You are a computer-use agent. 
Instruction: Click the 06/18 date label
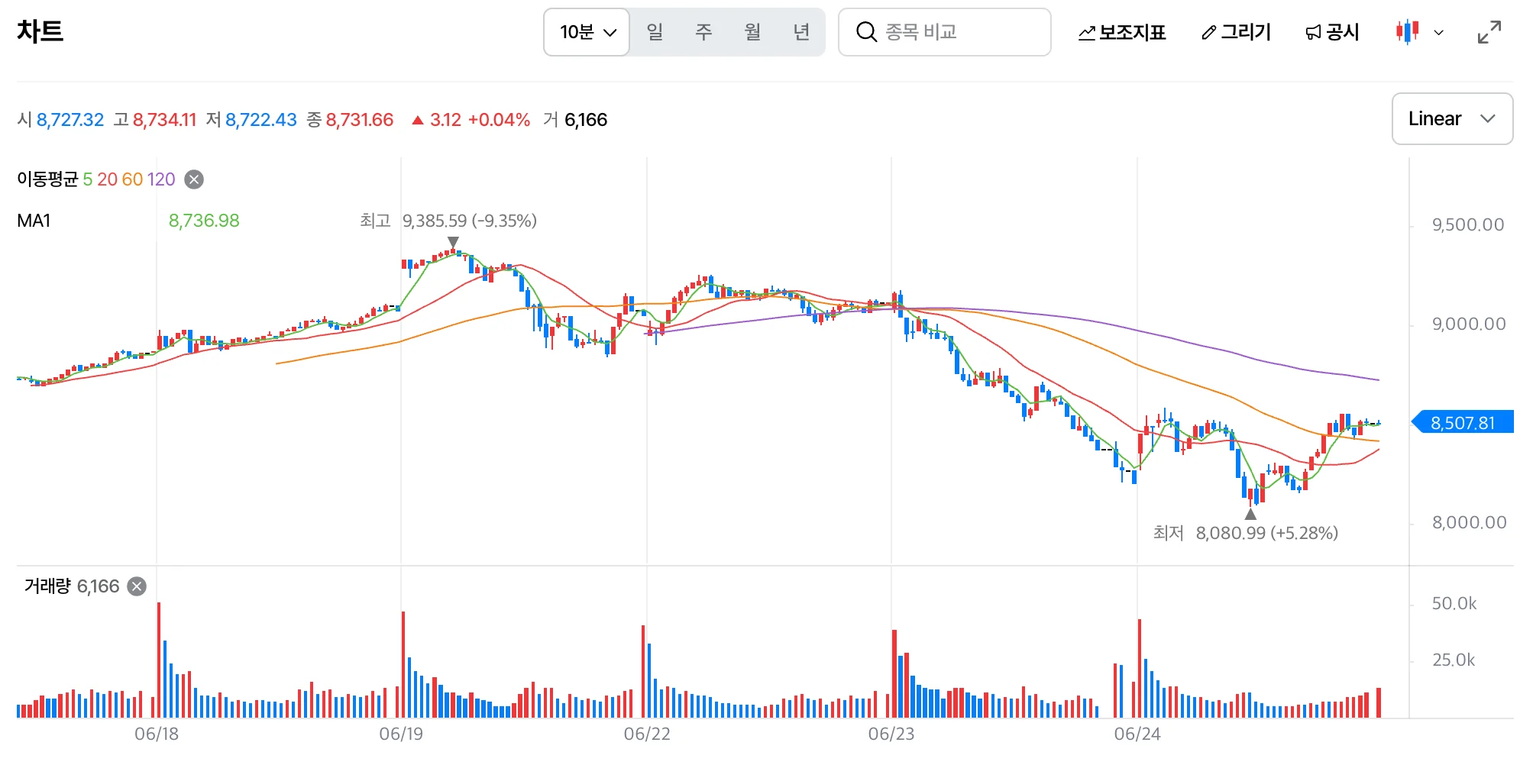click(x=157, y=734)
